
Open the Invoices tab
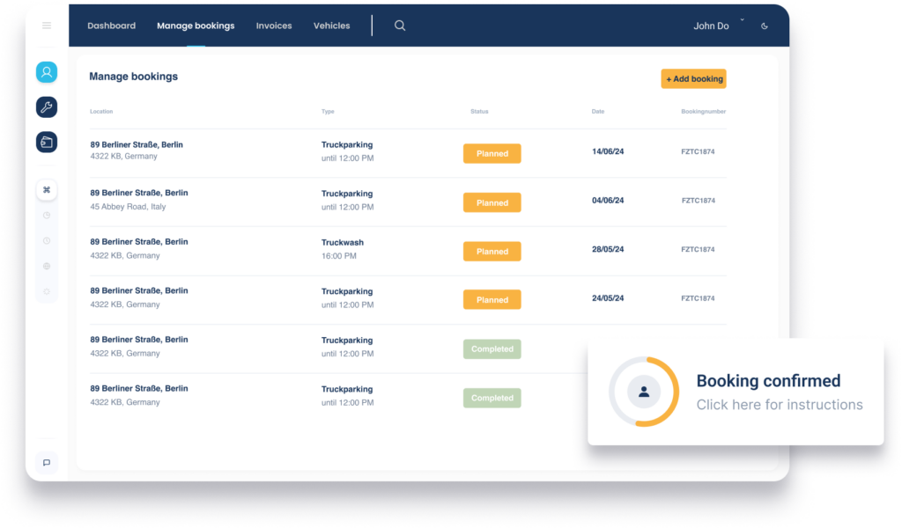pyautogui.click(x=274, y=26)
